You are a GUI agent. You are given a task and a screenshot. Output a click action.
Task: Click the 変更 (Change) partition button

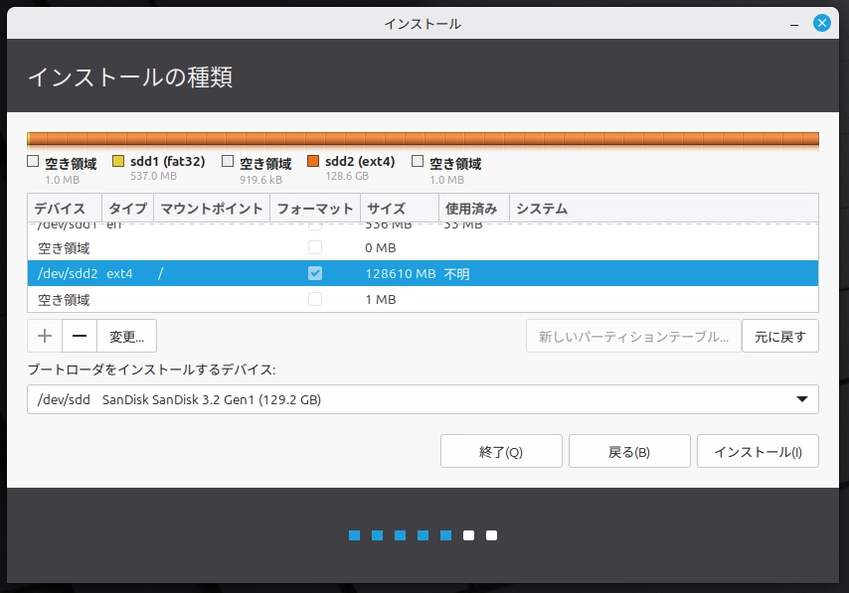125,336
